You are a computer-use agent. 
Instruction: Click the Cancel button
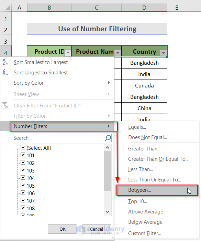click(x=97, y=229)
